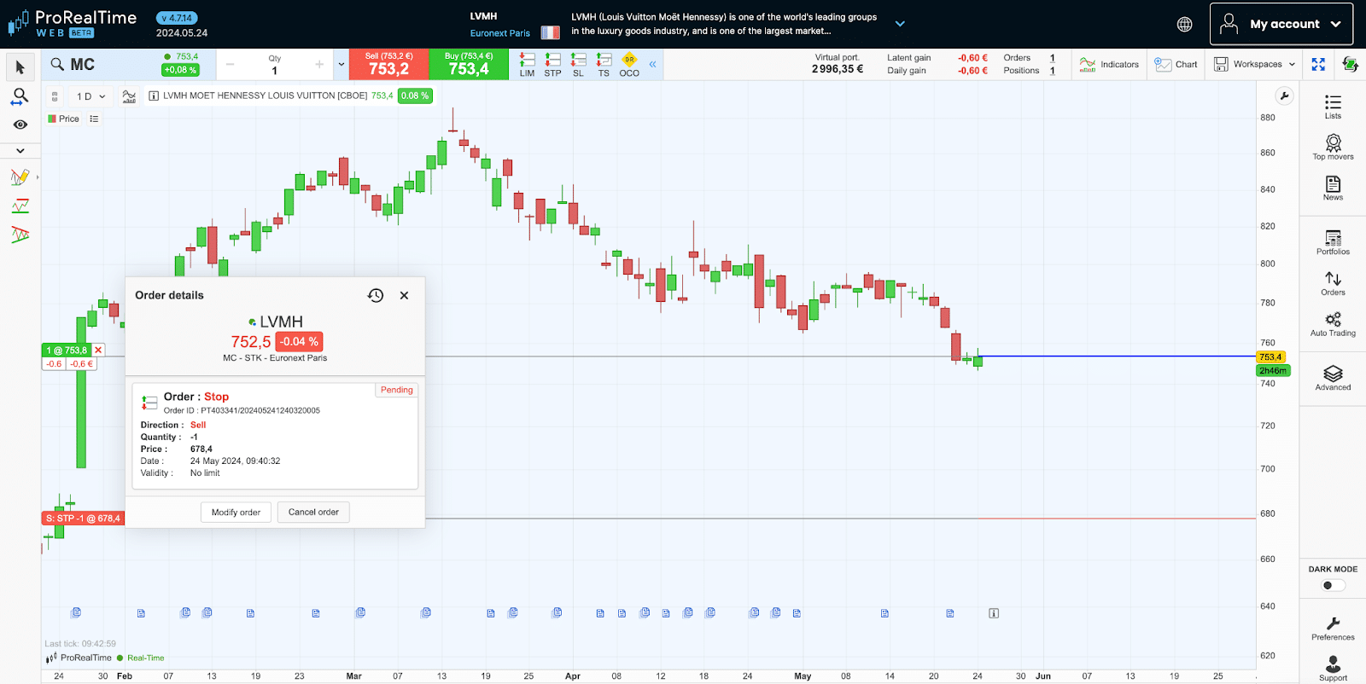Open the Workspaces dropdown

pos(1254,65)
